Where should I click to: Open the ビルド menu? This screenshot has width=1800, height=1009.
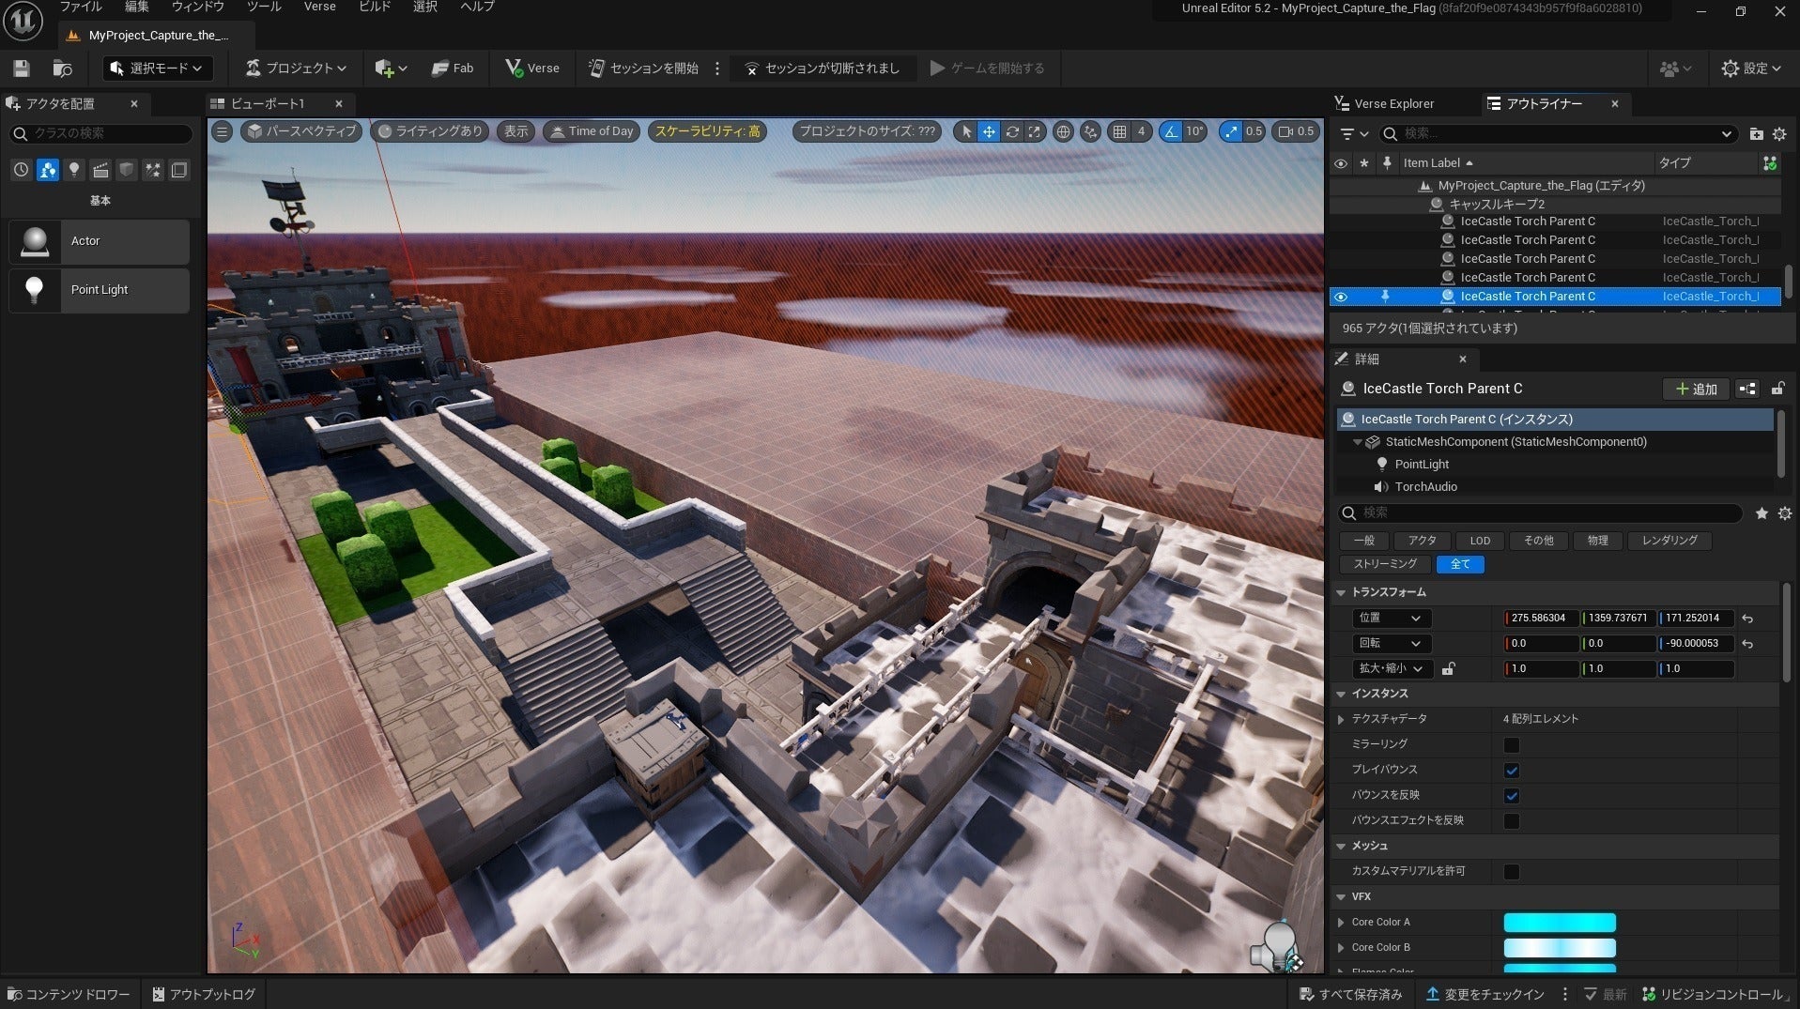[374, 7]
